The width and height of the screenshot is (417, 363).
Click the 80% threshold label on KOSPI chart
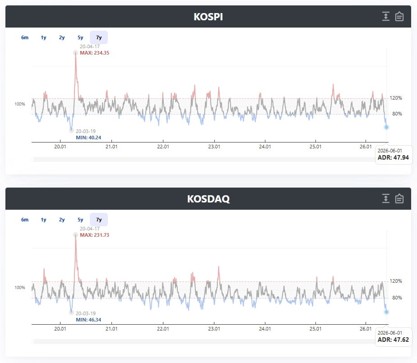click(x=397, y=114)
